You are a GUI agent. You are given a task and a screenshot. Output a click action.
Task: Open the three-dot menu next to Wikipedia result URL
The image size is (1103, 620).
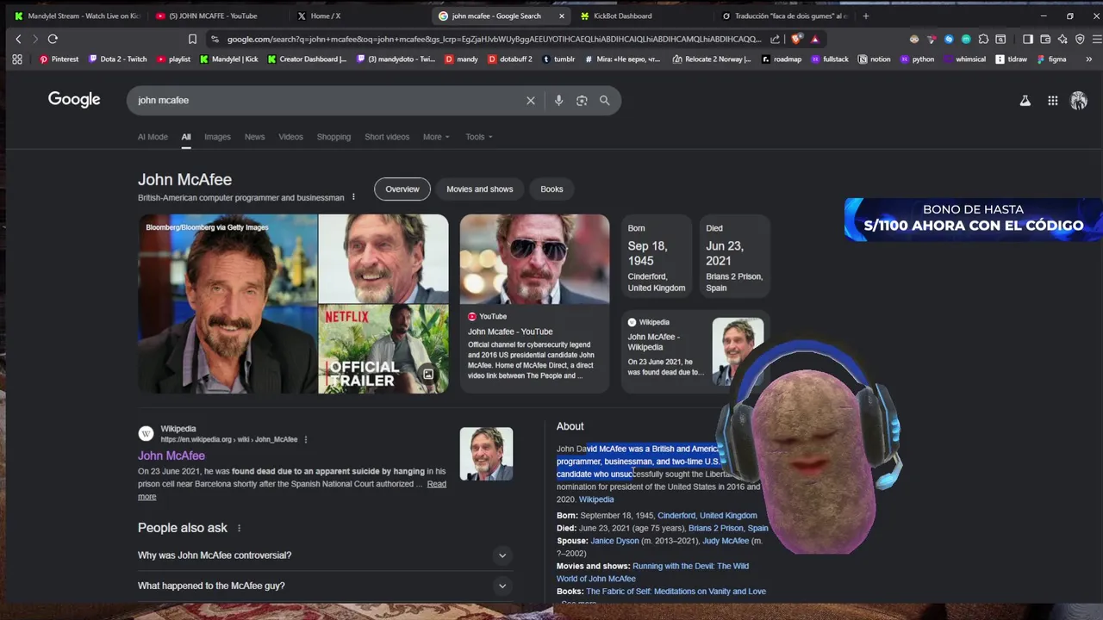pos(305,439)
